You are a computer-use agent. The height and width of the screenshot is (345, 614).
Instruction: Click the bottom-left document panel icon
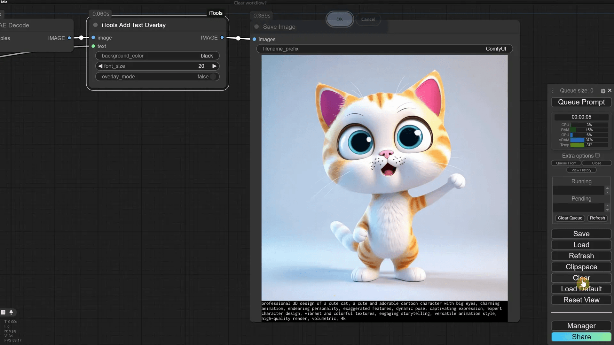pyautogui.click(x=4, y=312)
